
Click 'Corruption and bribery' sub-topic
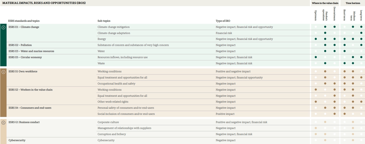tap(112, 134)
